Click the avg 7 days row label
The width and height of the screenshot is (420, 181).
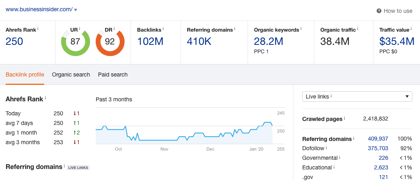tap(19, 123)
